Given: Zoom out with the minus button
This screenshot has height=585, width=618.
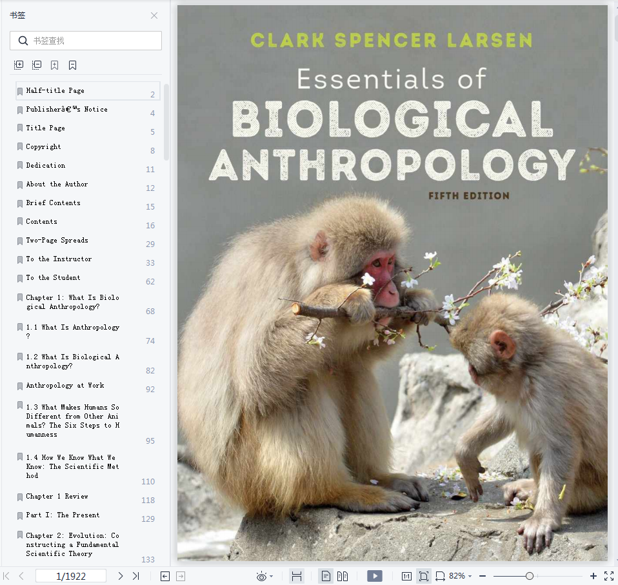Looking at the screenshot, I should click(483, 576).
